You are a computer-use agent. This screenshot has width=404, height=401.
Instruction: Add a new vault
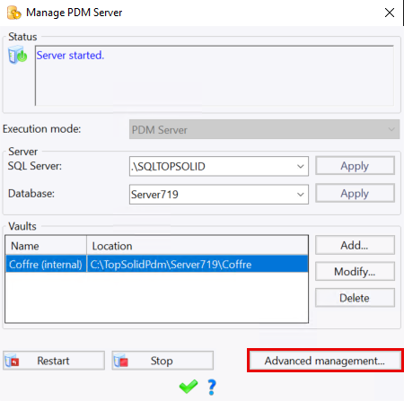pos(355,245)
